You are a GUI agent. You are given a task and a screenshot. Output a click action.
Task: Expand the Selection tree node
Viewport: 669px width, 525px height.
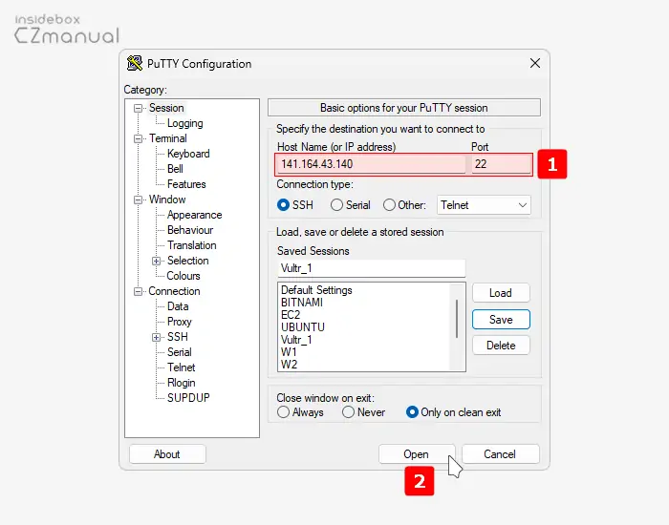[x=157, y=261]
